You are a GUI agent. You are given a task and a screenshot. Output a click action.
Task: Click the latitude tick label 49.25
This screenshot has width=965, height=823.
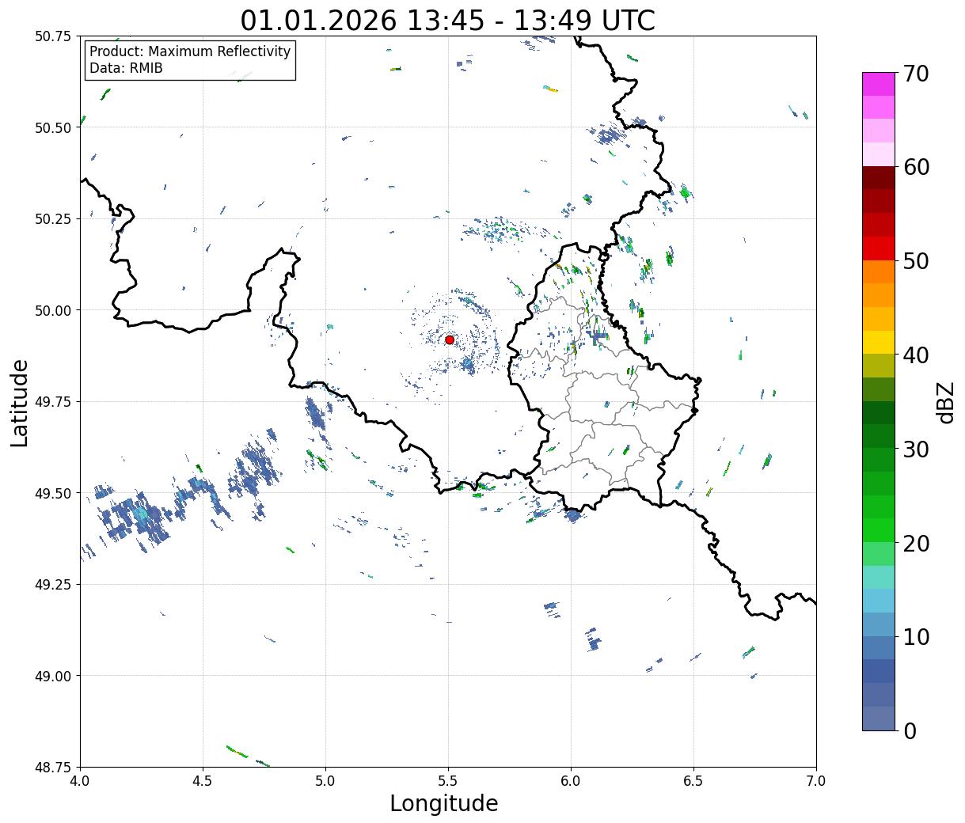tap(53, 585)
